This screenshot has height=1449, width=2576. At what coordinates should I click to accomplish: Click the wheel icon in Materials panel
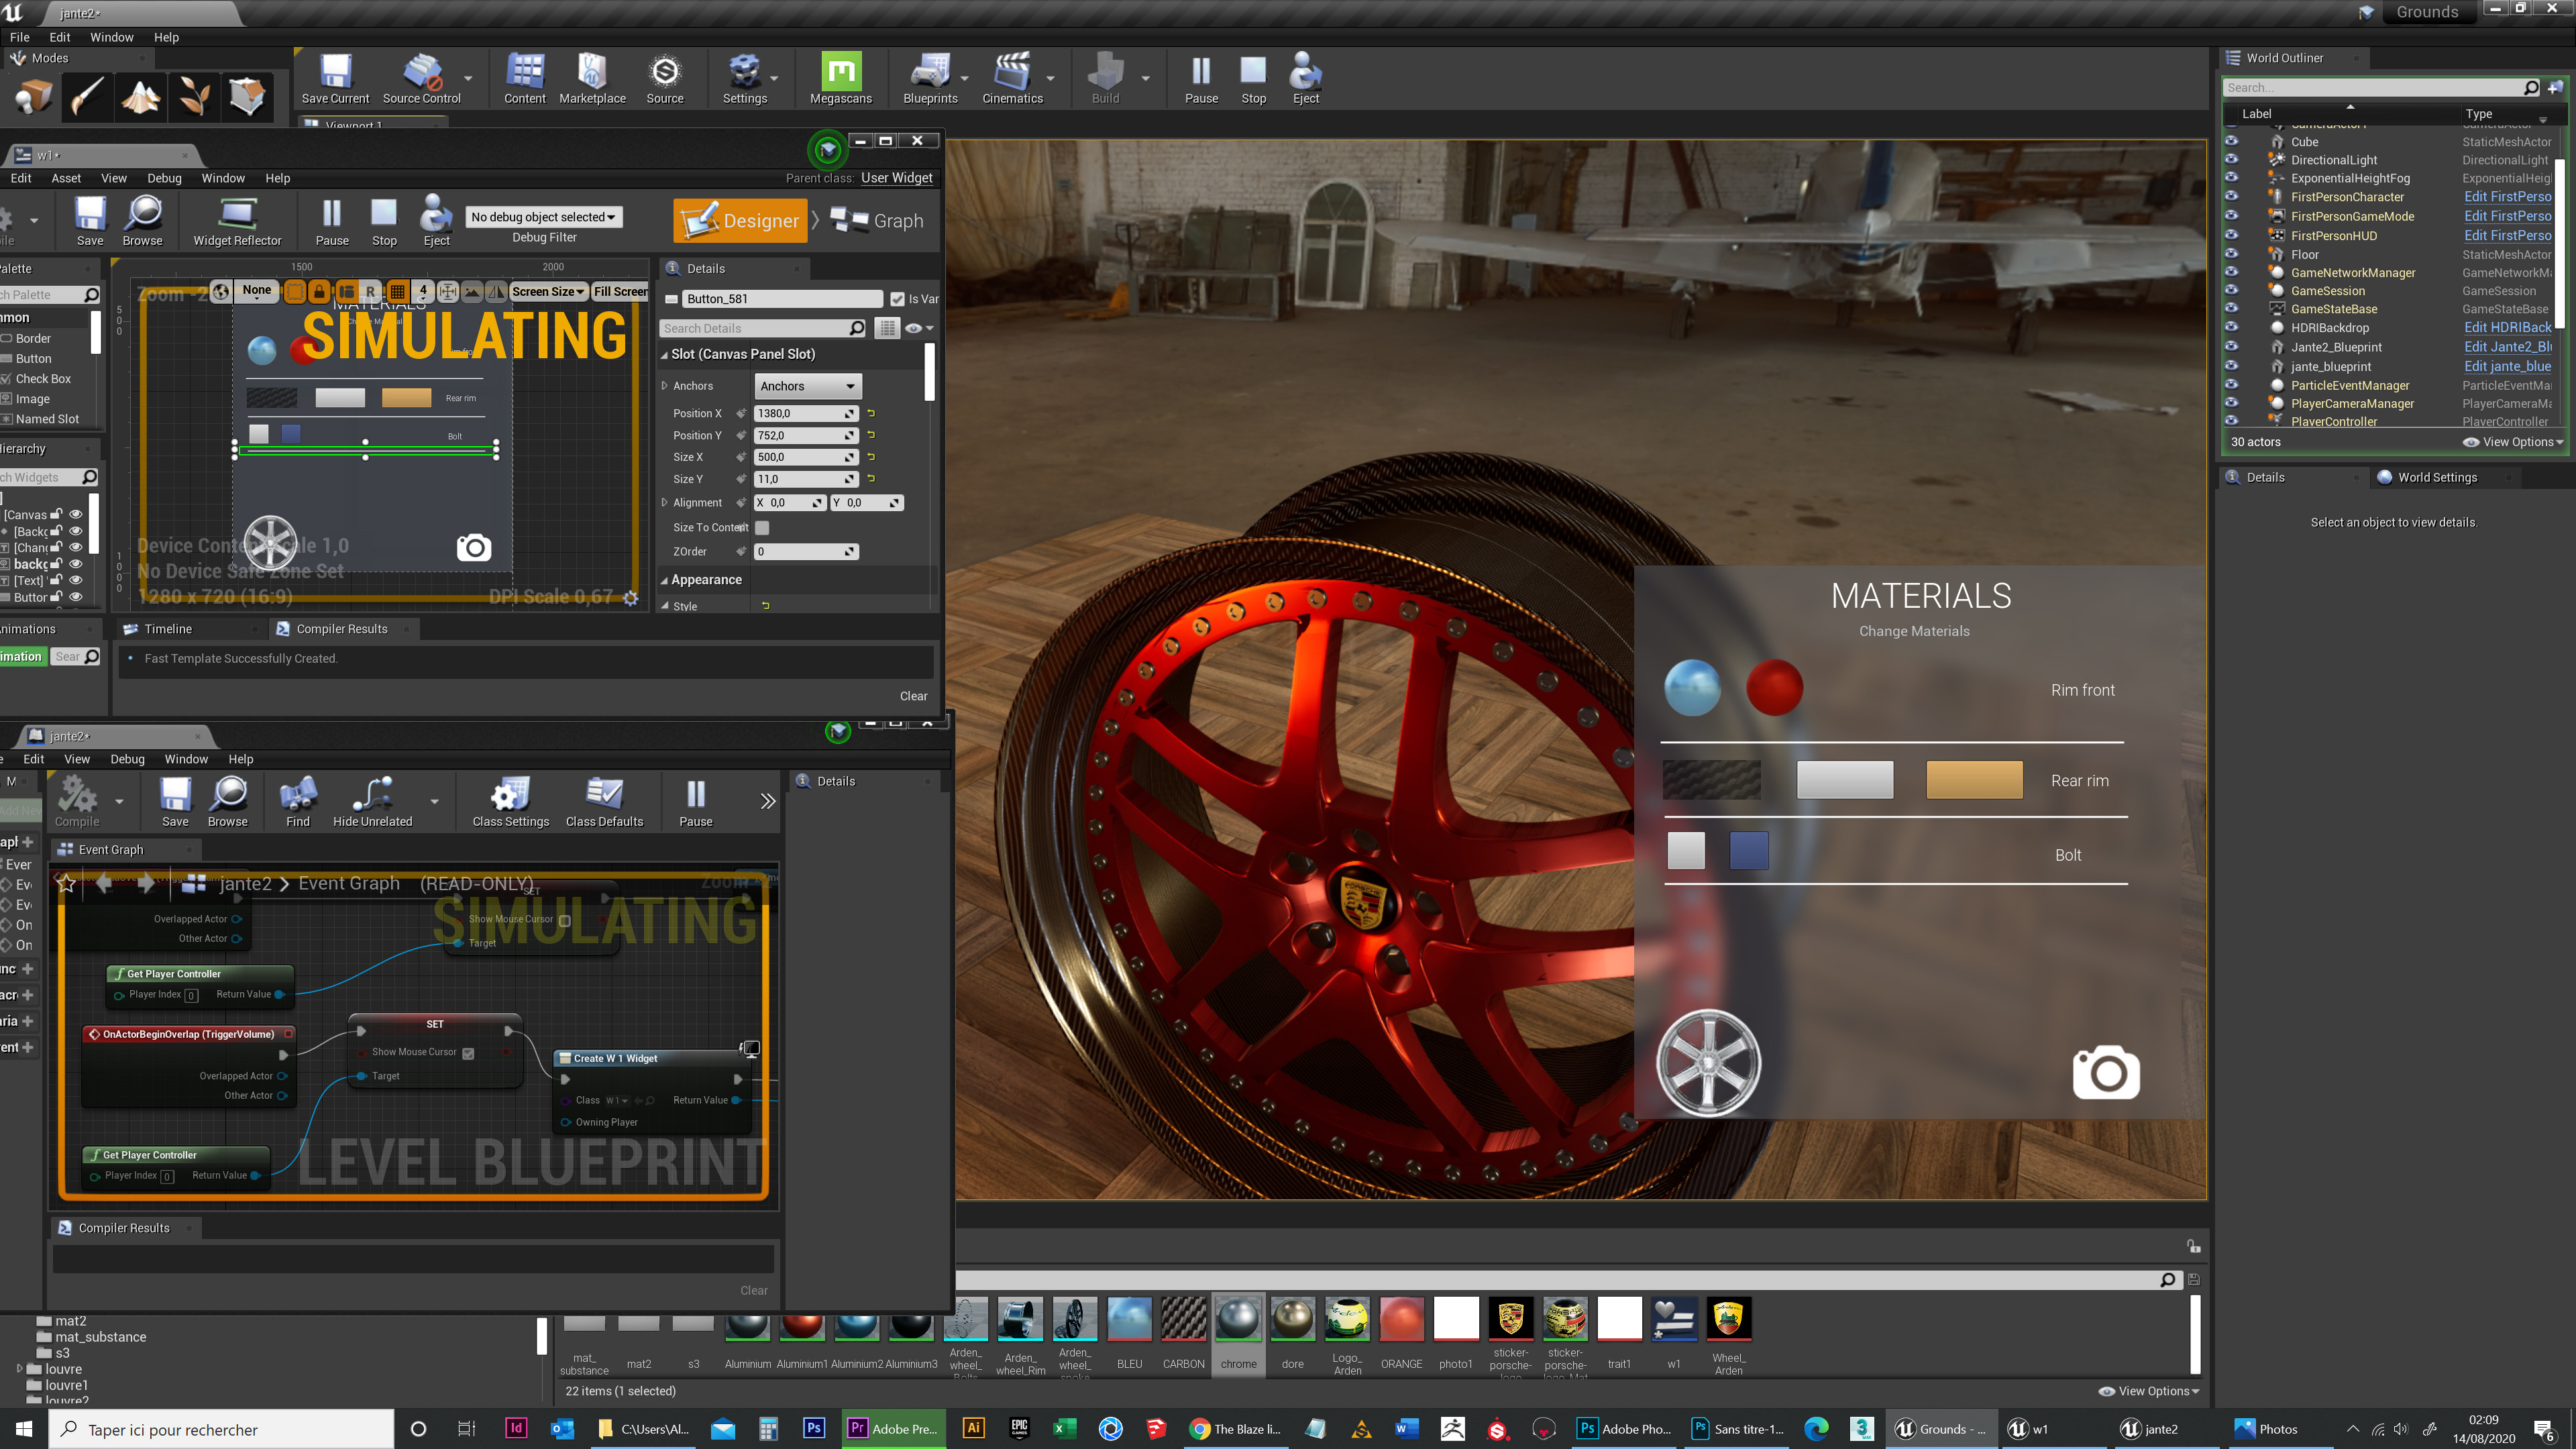click(x=1709, y=1063)
